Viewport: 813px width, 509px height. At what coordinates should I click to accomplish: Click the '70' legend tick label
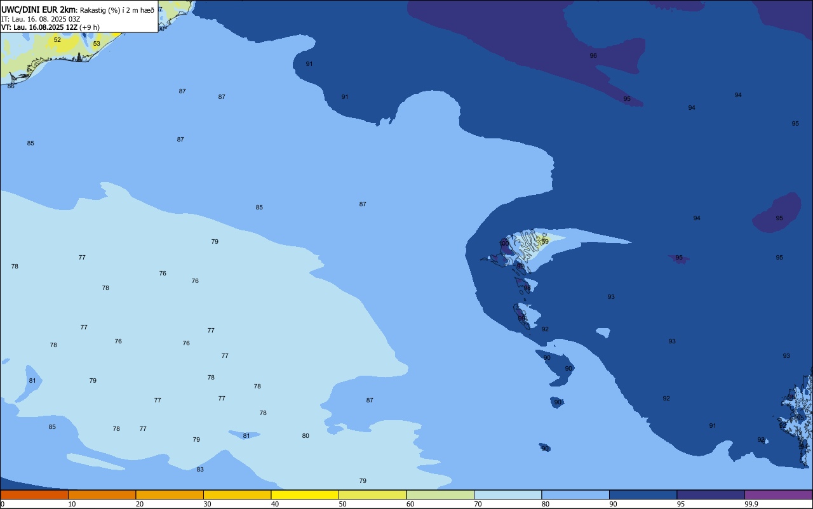[478, 504]
